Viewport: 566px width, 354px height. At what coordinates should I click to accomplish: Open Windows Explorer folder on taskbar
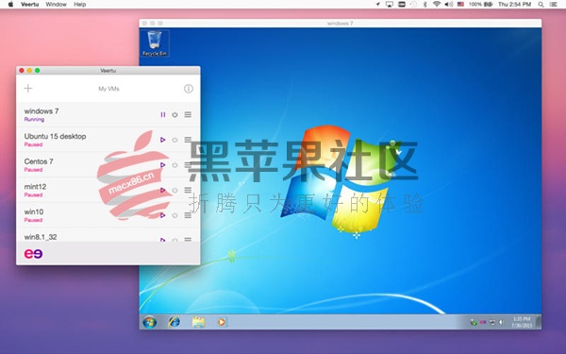[198, 322]
